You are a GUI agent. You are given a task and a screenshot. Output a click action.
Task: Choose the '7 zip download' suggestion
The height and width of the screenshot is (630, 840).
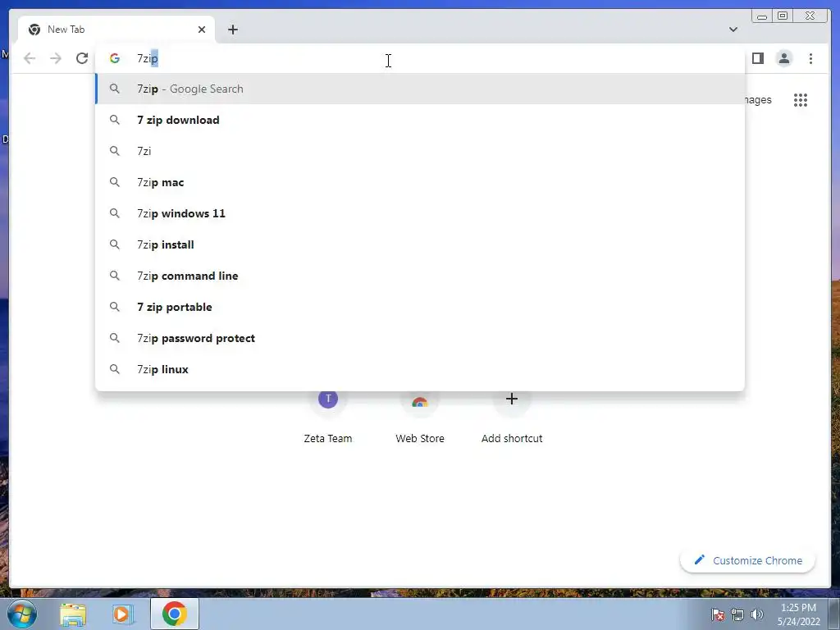[420, 120]
